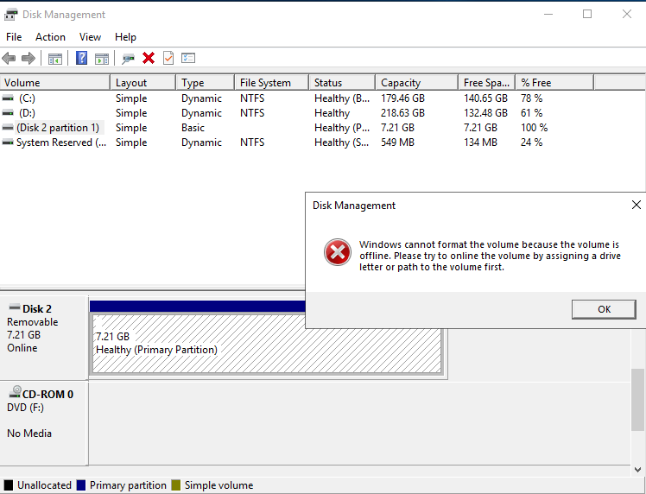646x494 pixels.
Task: Click the Settings list toolbar icon
Action: point(188,58)
